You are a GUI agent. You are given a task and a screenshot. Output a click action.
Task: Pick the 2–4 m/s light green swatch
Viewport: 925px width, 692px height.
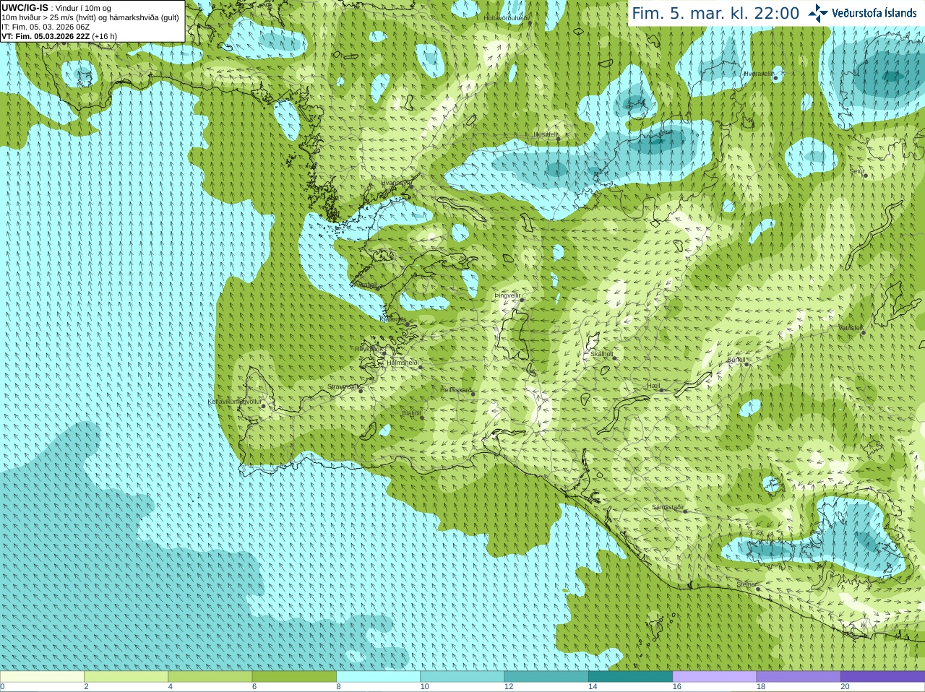[x=126, y=677]
